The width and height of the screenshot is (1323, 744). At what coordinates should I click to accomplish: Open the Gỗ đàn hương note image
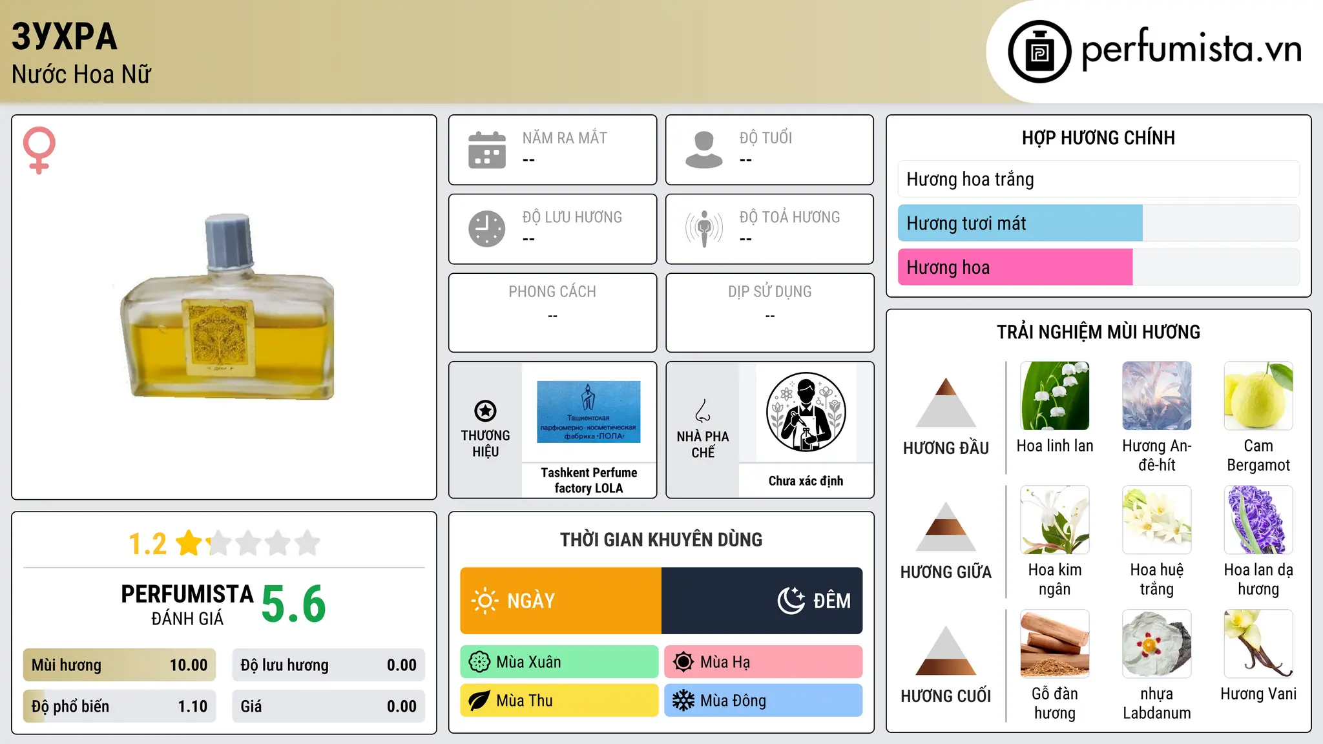(x=1055, y=644)
